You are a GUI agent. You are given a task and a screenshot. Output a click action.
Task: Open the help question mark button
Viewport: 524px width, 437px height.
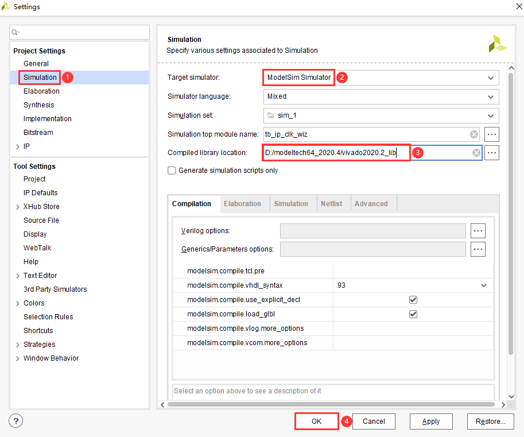tap(15, 420)
